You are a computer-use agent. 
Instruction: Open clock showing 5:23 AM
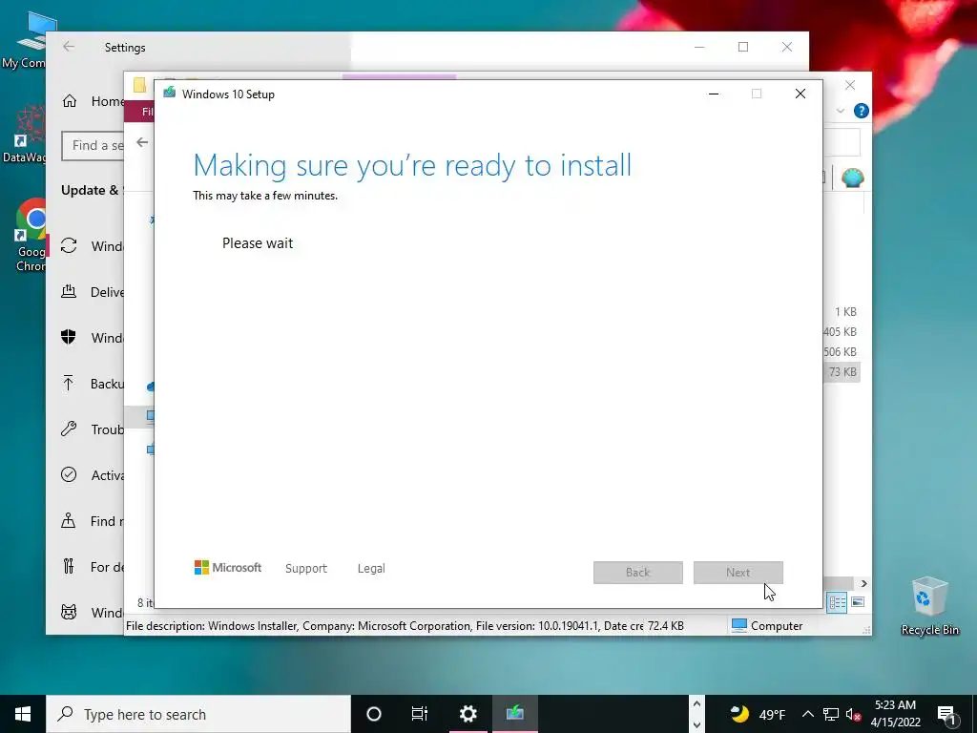point(895,714)
